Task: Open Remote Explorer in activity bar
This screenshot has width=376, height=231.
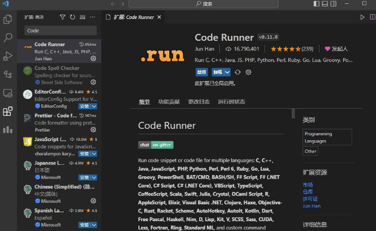Action: [8, 93]
